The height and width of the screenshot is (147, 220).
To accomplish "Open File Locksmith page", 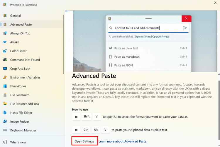I will (32, 95).
